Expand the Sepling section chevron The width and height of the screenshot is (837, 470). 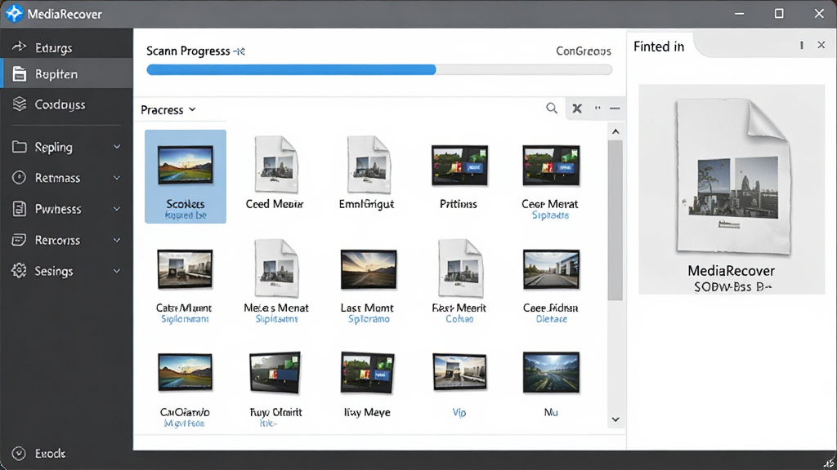pyautogui.click(x=117, y=147)
